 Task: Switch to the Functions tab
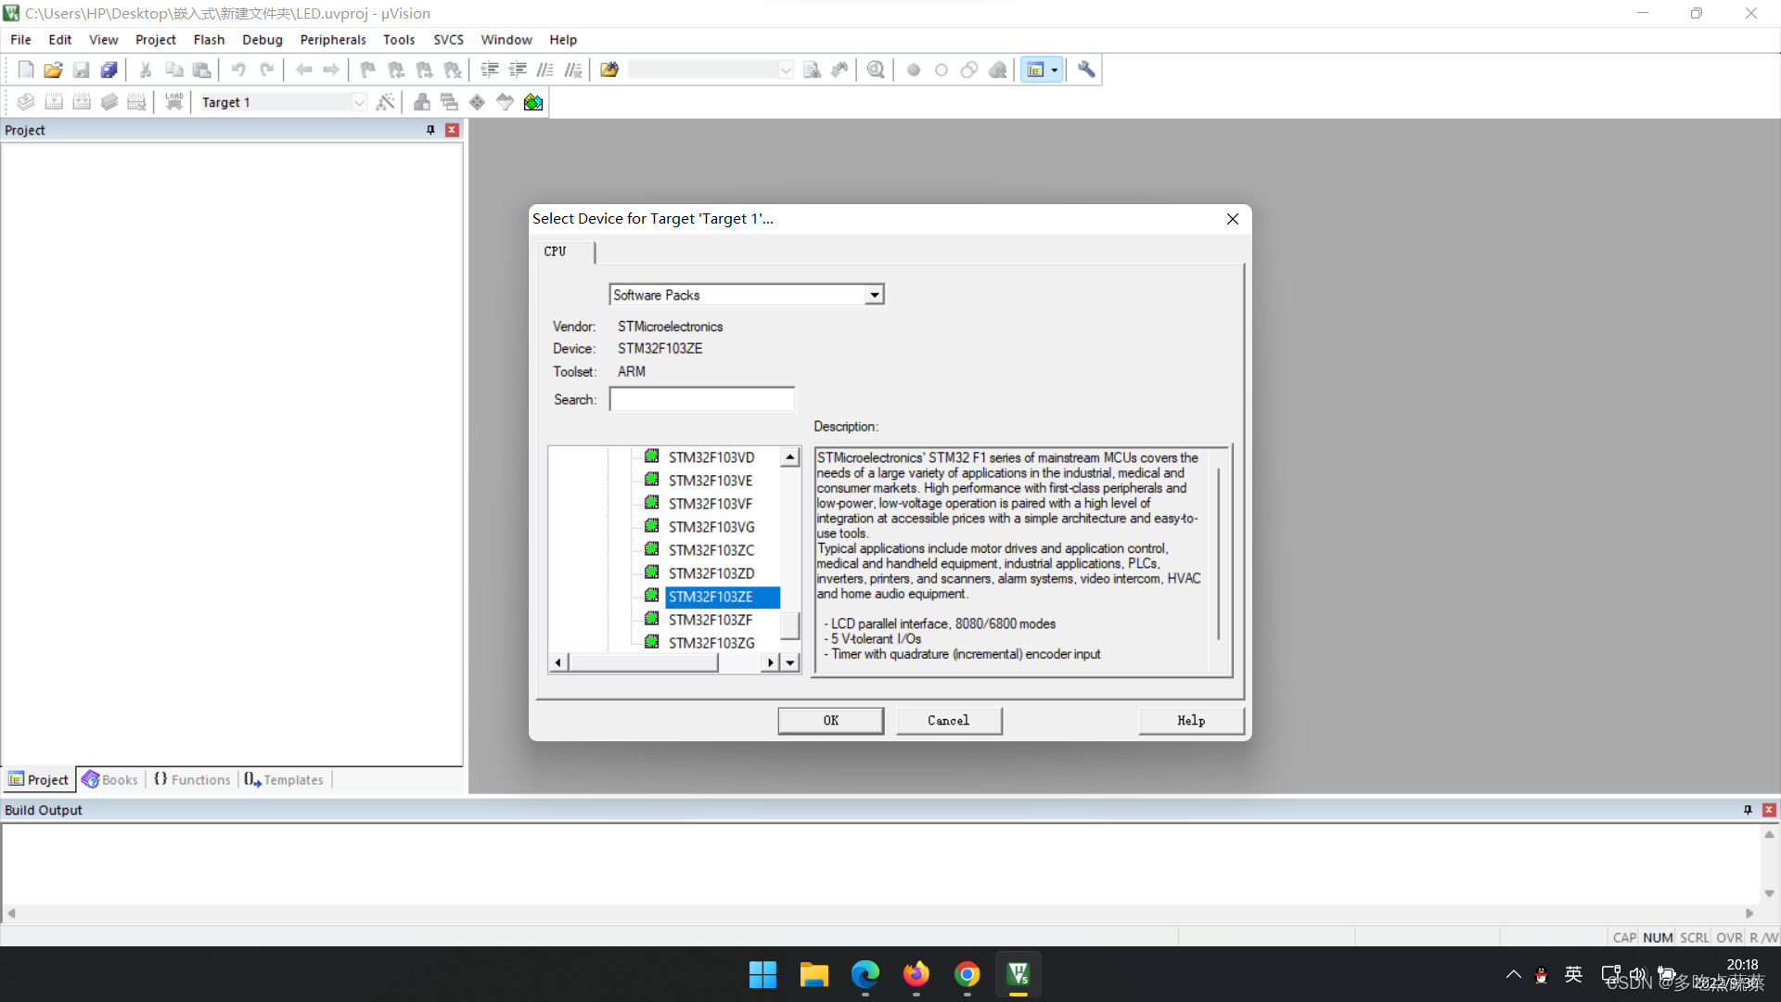tap(192, 780)
